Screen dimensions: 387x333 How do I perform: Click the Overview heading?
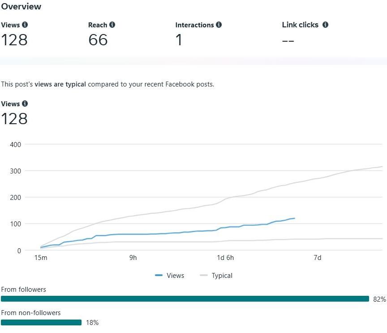(21, 7)
